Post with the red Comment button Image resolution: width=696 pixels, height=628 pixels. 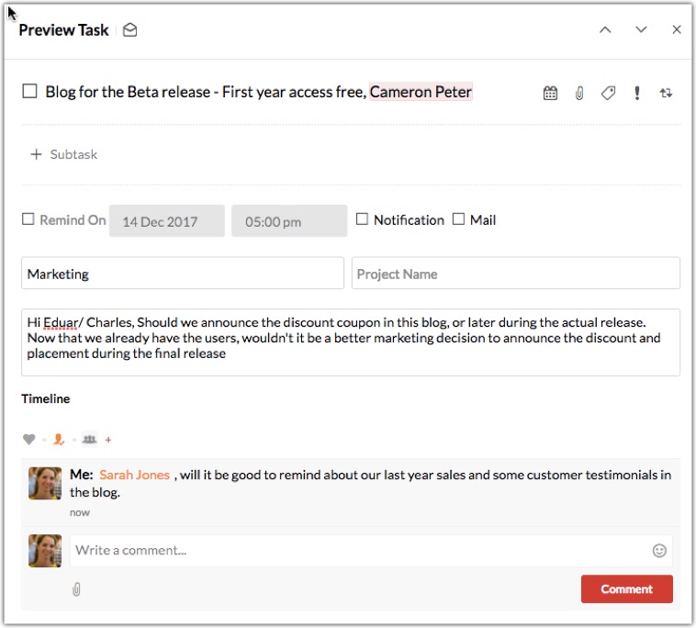pyautogui.click(x=627, y=589)
